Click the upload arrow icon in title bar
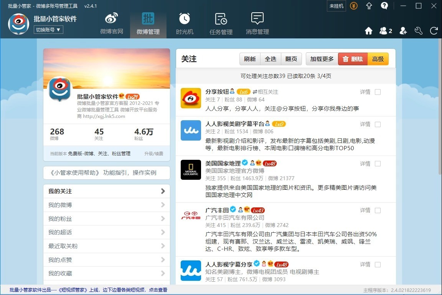 [369, 6]
